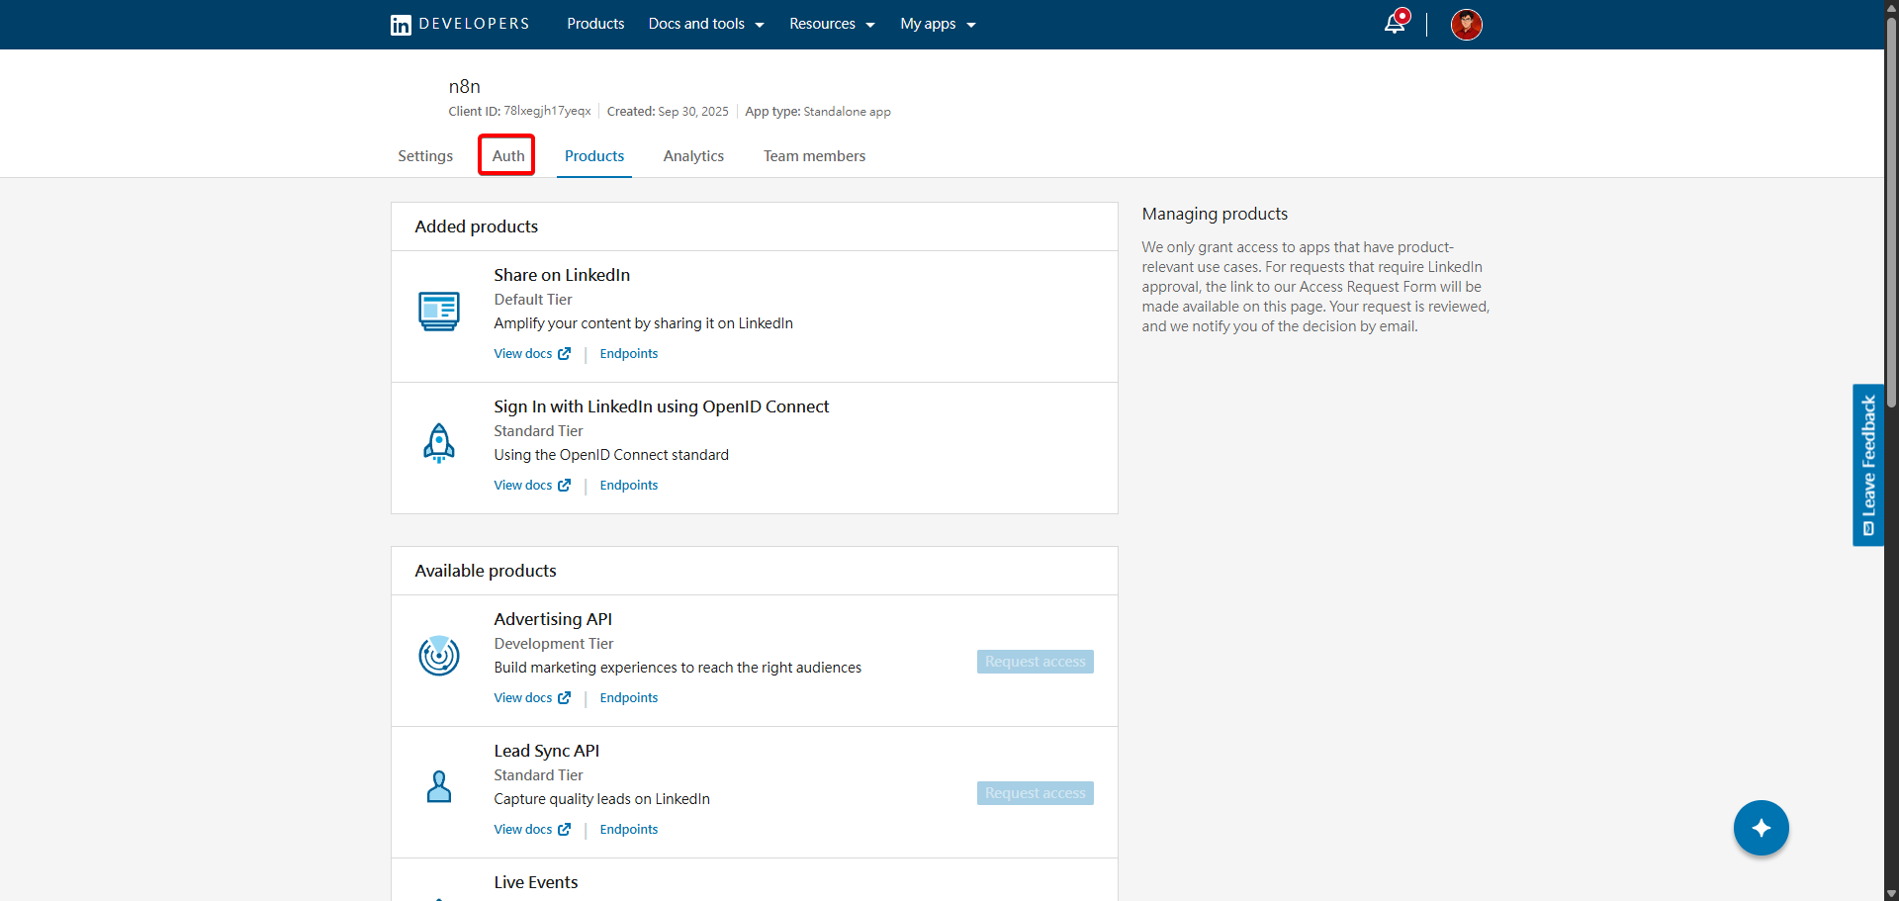Open the My apps dropdown

[x=937, y=23]
